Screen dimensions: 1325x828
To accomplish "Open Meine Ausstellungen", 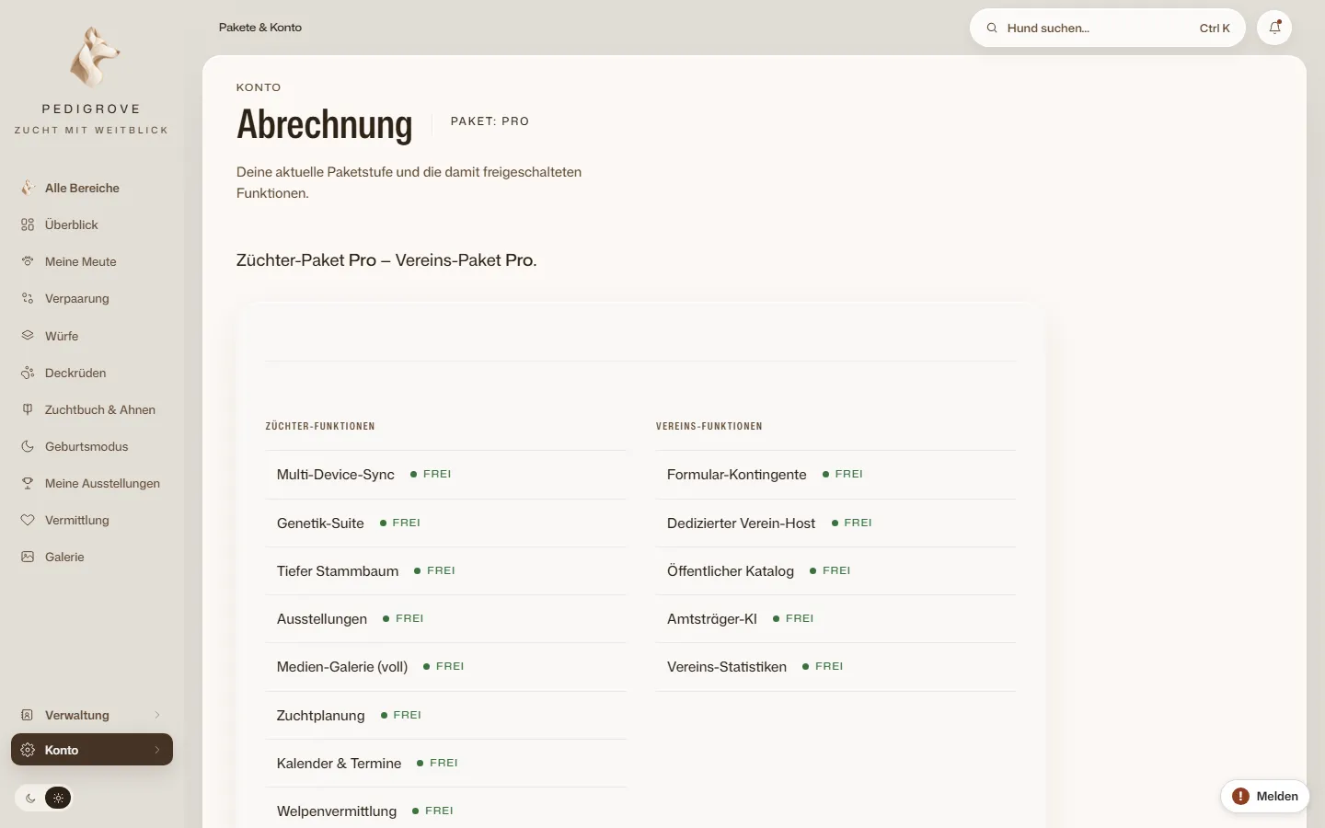I will pos(92,483).
